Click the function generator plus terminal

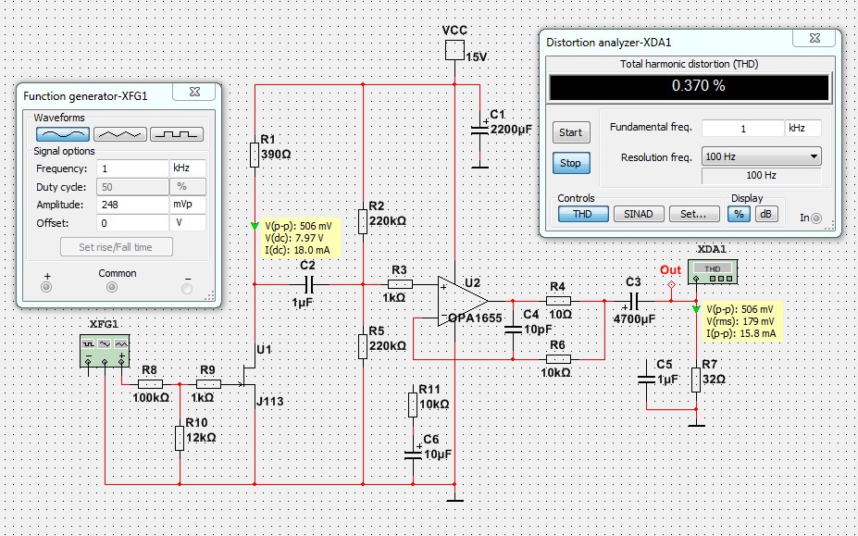click(x=46, y=287)
